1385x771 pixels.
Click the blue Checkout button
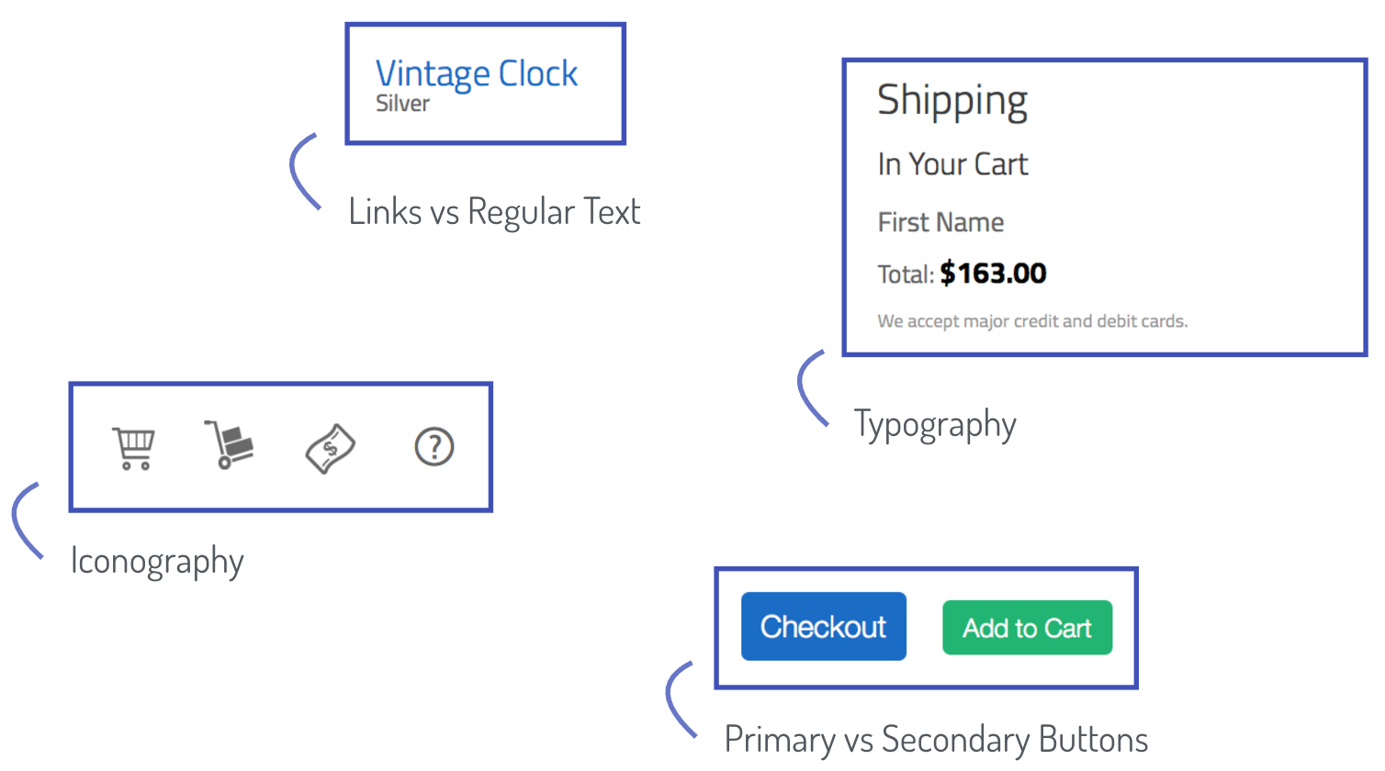click(824, 626)
